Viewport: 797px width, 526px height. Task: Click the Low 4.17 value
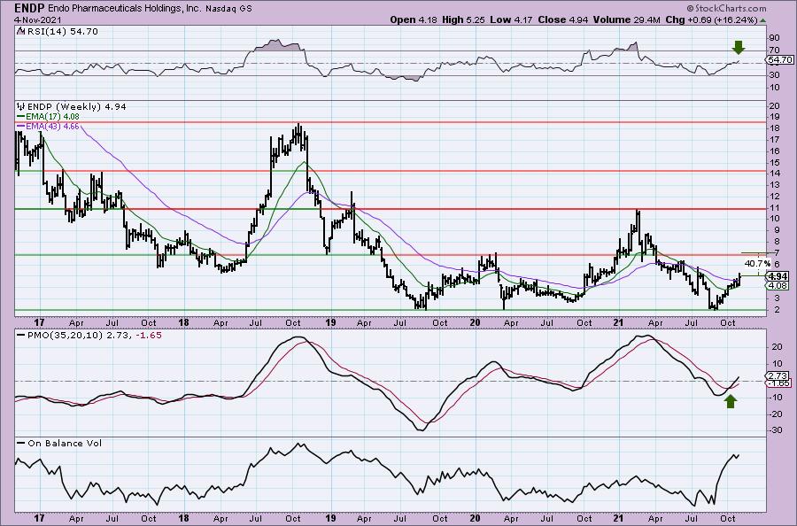pyautogui.click(x=511, y=19)
